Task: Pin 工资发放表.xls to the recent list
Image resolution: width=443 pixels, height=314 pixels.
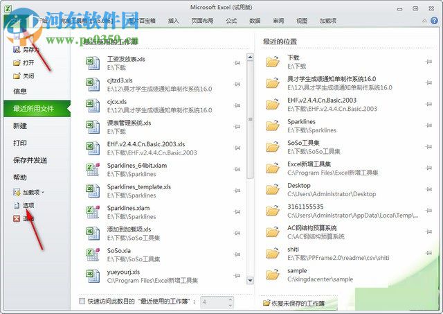Action: 237,63
